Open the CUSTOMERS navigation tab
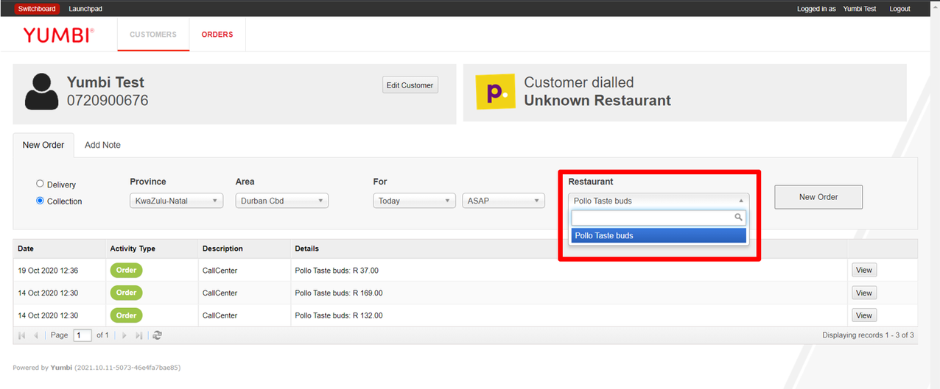 tap(153, 35)
